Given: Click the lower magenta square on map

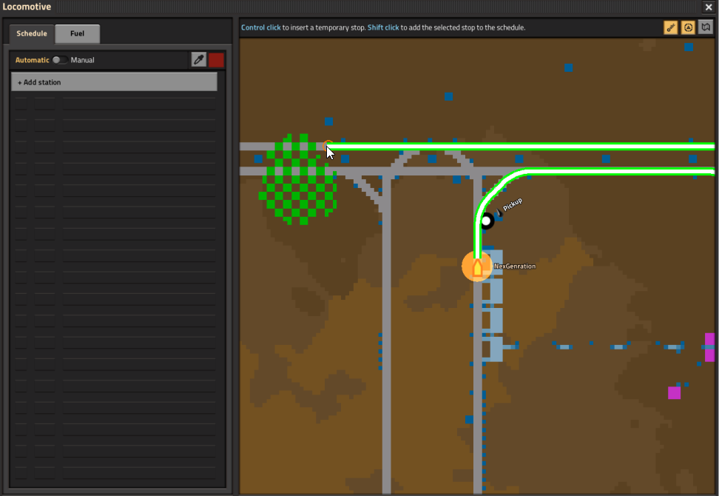Looking at the screenshot, I should [674, 392].
